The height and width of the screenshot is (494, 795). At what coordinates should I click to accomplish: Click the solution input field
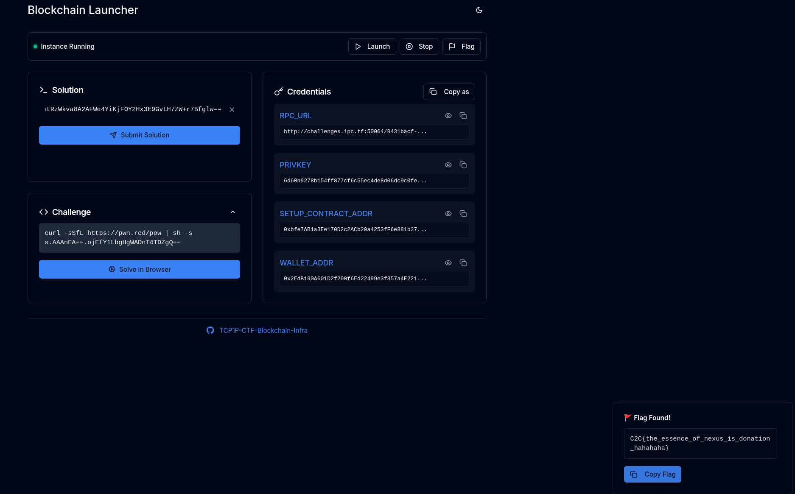click(133, 109)
